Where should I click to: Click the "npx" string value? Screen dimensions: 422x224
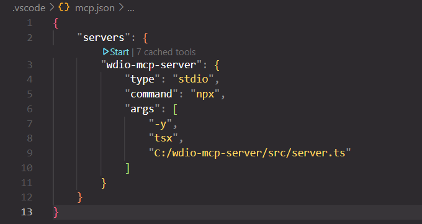[205, 94]
